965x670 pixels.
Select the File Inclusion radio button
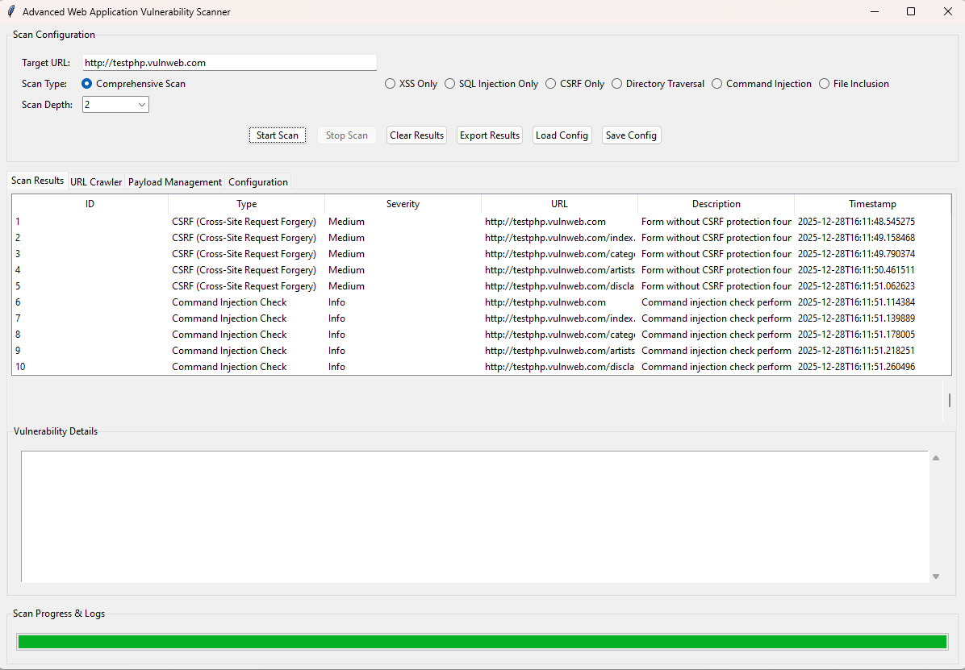(x=825, y=84)
